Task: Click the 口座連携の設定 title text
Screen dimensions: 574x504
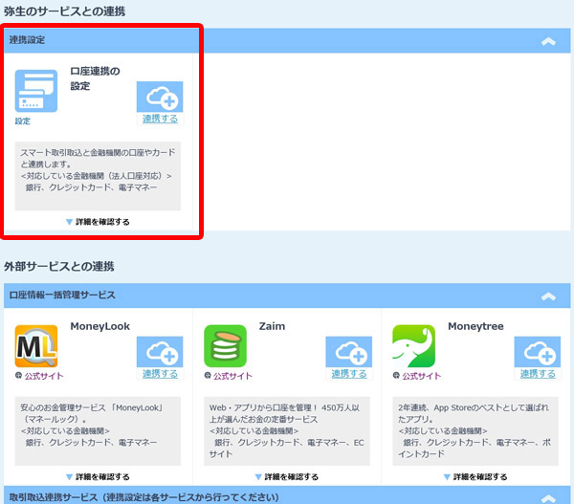Action: tap(95, 78)
